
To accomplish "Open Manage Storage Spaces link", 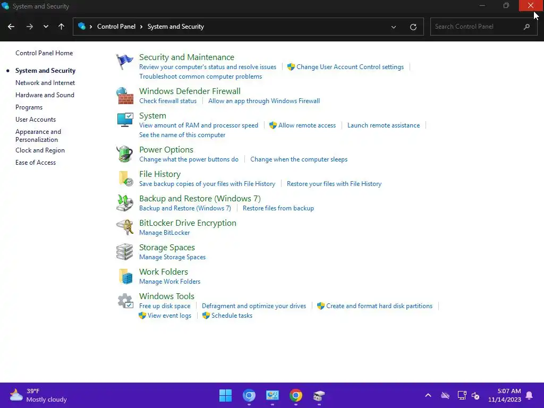I will pyautogui.click(x=173, y=257).
